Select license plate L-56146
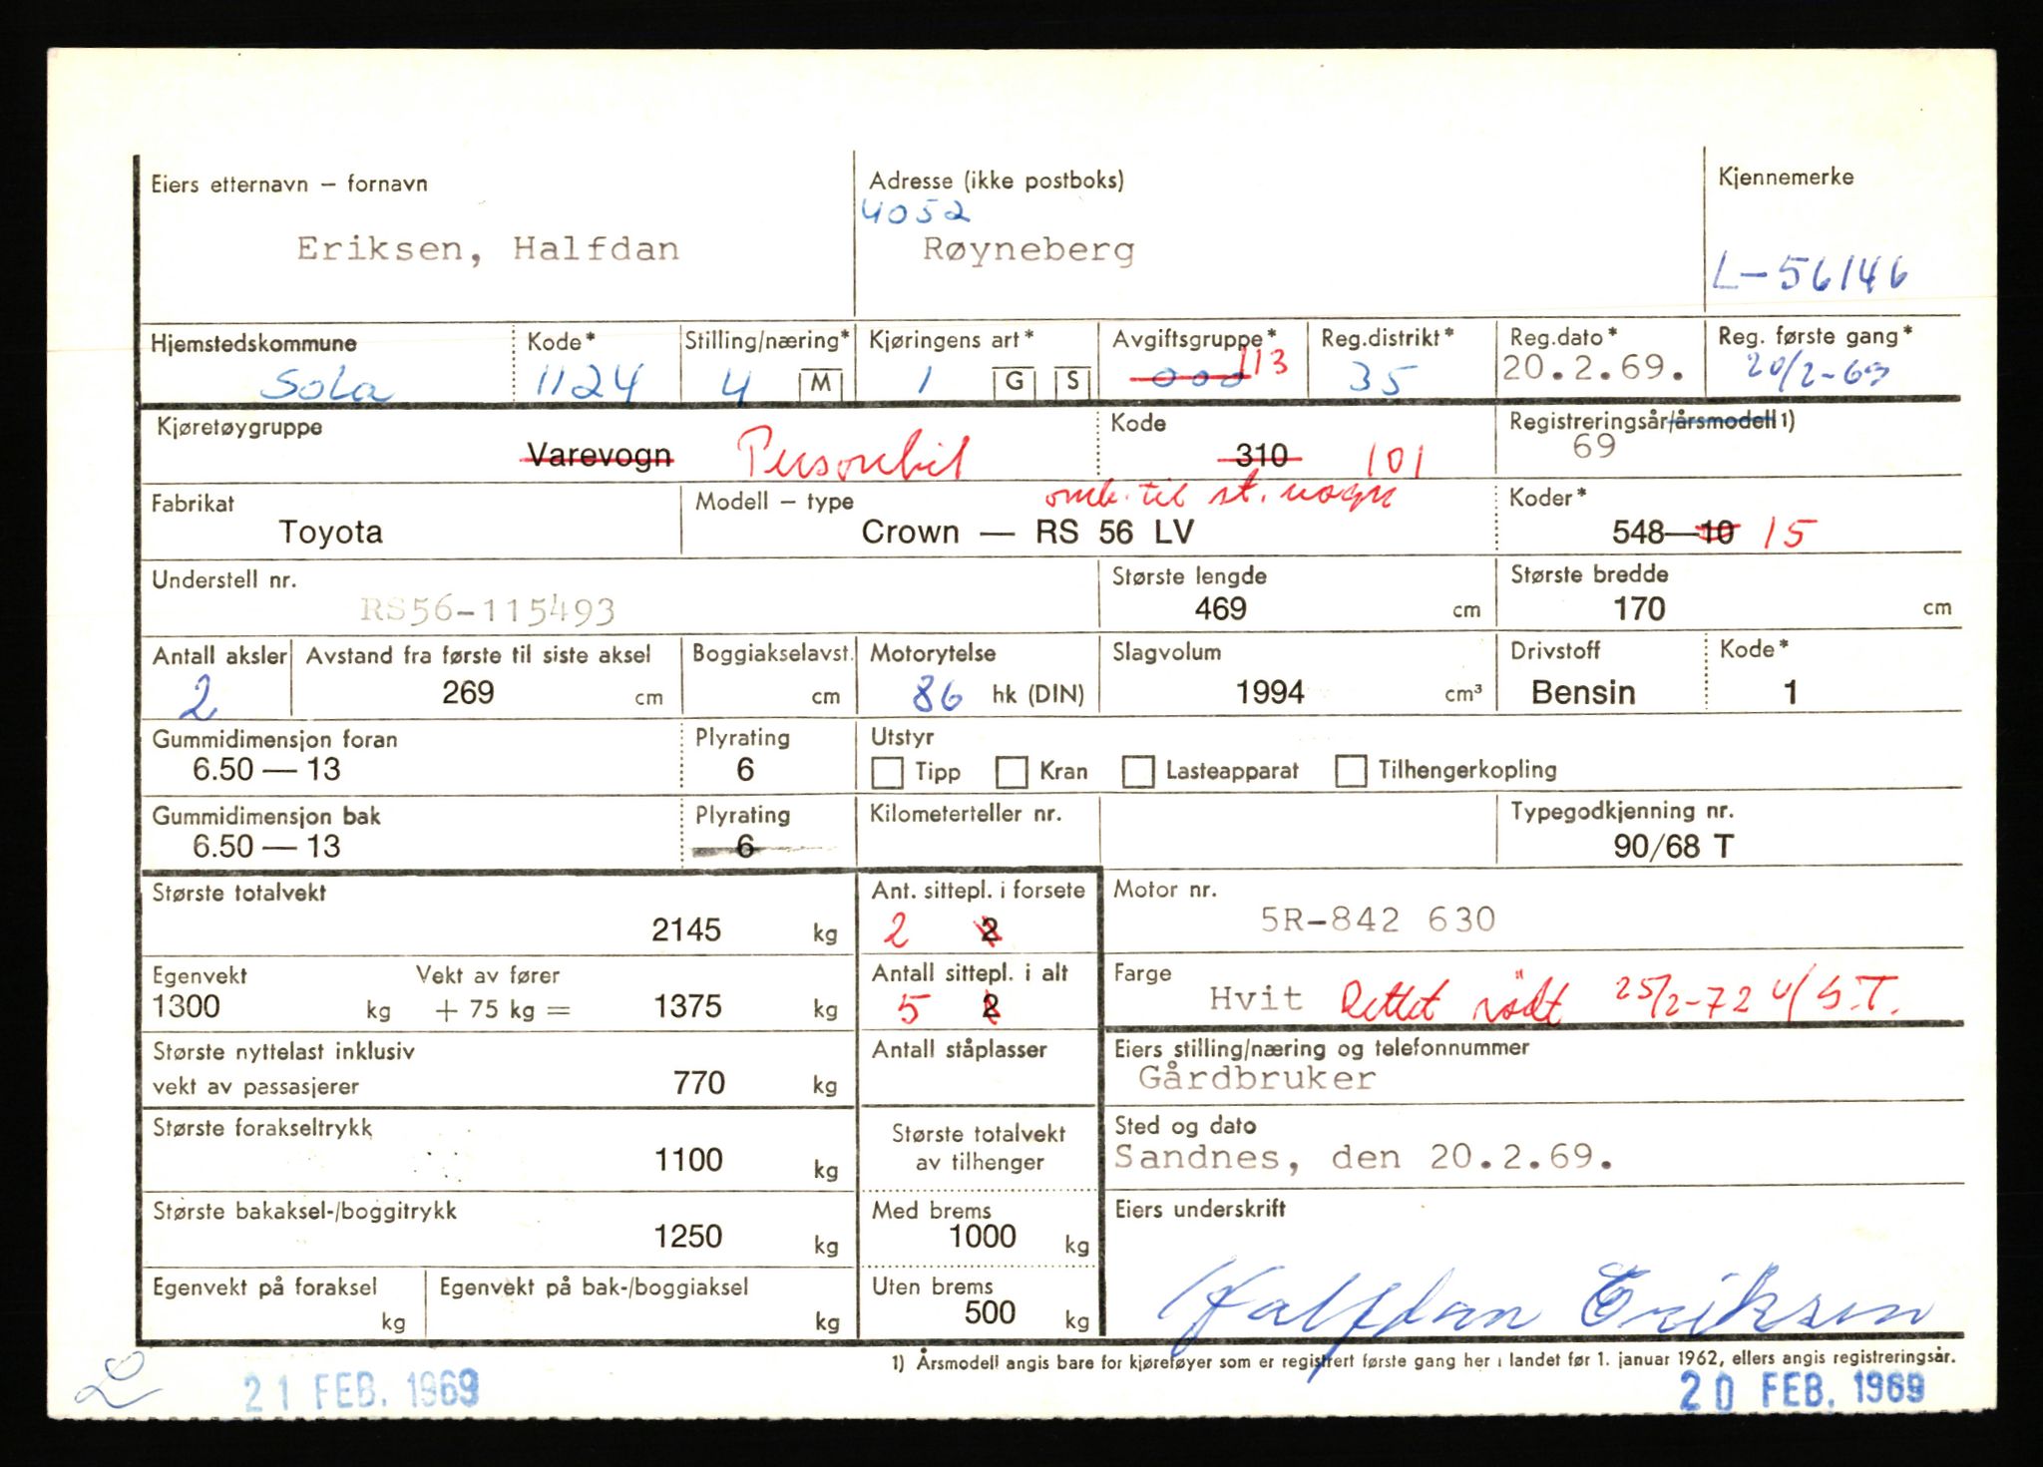This screenshot has height=1467, width=2043. coord(1811,272)
